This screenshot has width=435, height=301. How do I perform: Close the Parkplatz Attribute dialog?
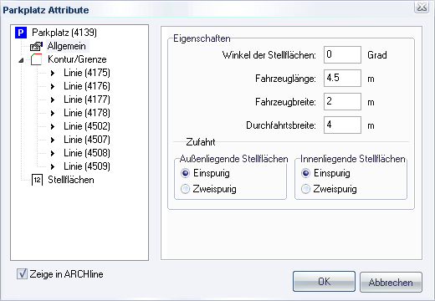click(422, 8)
